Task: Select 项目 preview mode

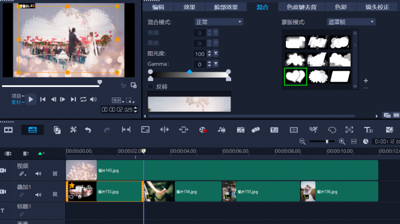Action: 17,96
